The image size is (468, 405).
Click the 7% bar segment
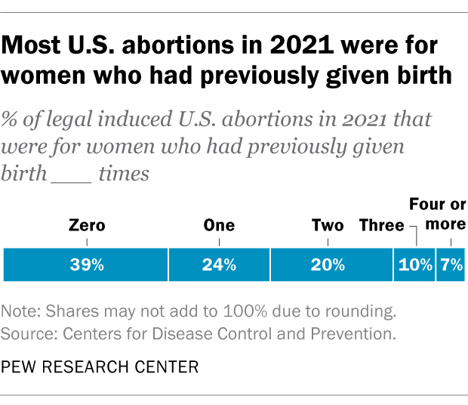pyautogui.click(x=451, y=265)
